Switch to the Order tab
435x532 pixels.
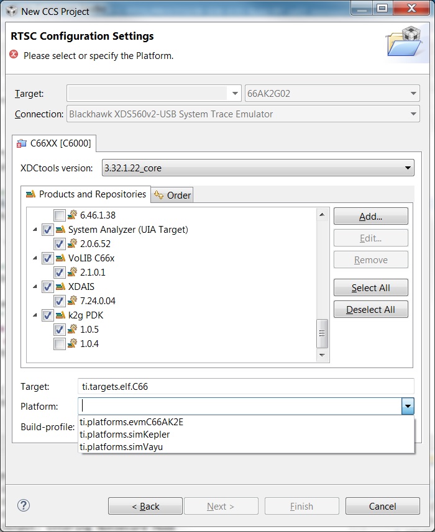click(x=173, y=195)
